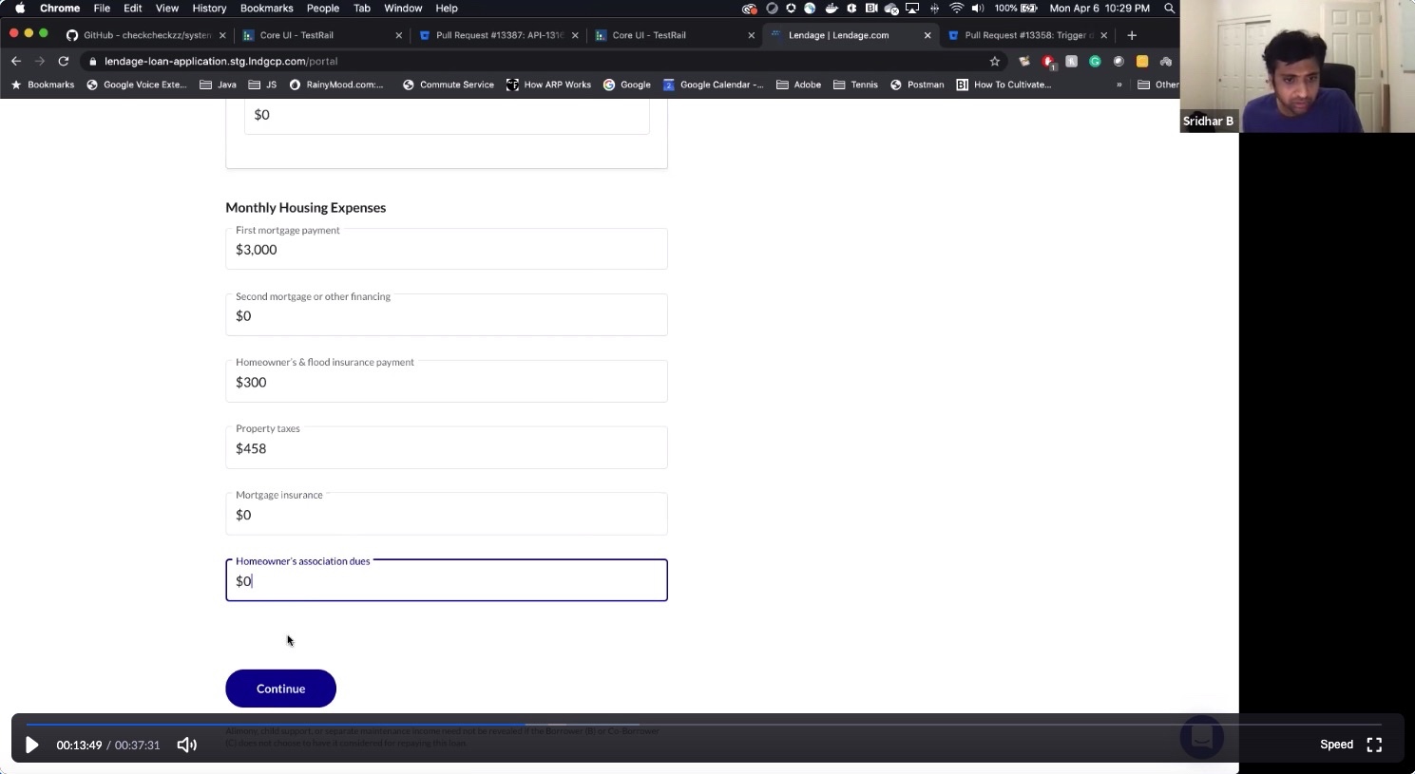Click the red extension icon with badge
Viewport: 1415px width, 774px height.
pos(1048,62)
